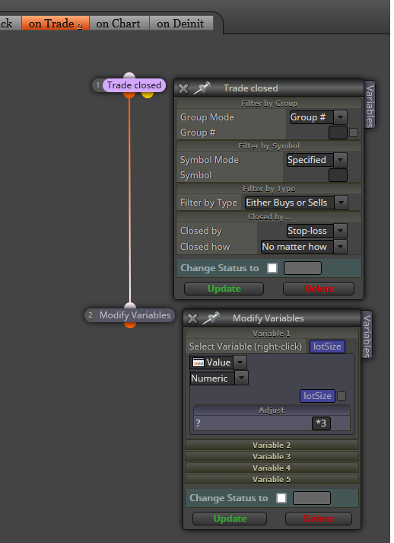Expand the Variable 2 section

tap(272, 445)
